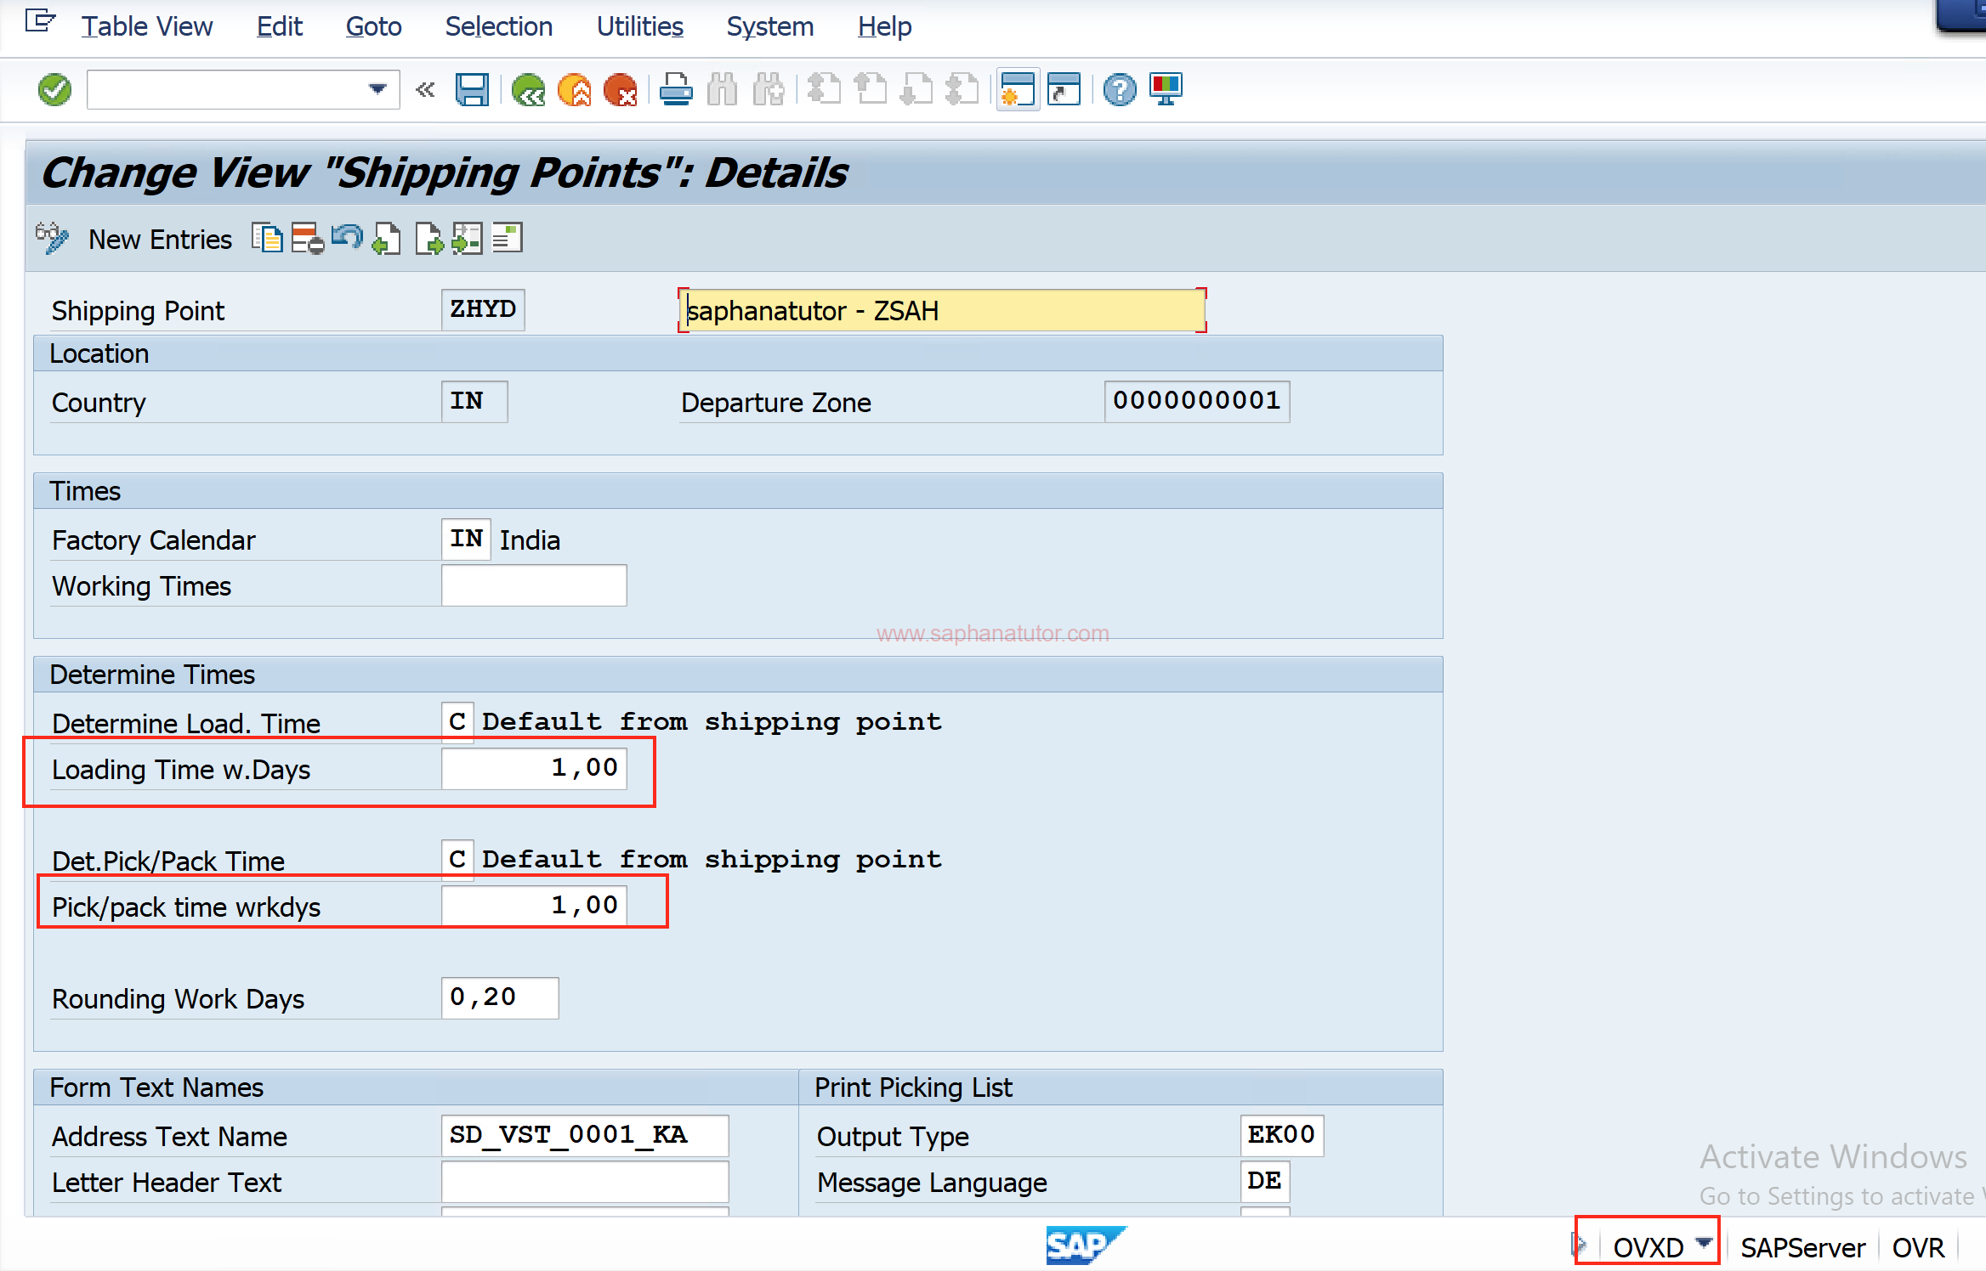Open the System menu

(x=769, y=26)
